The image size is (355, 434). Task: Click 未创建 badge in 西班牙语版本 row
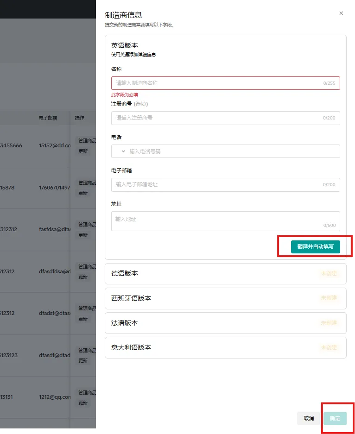click(x=329, y=298)
